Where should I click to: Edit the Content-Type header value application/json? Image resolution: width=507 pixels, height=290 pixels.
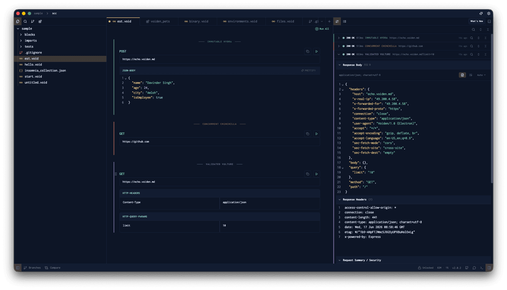[x=270, y=202]
